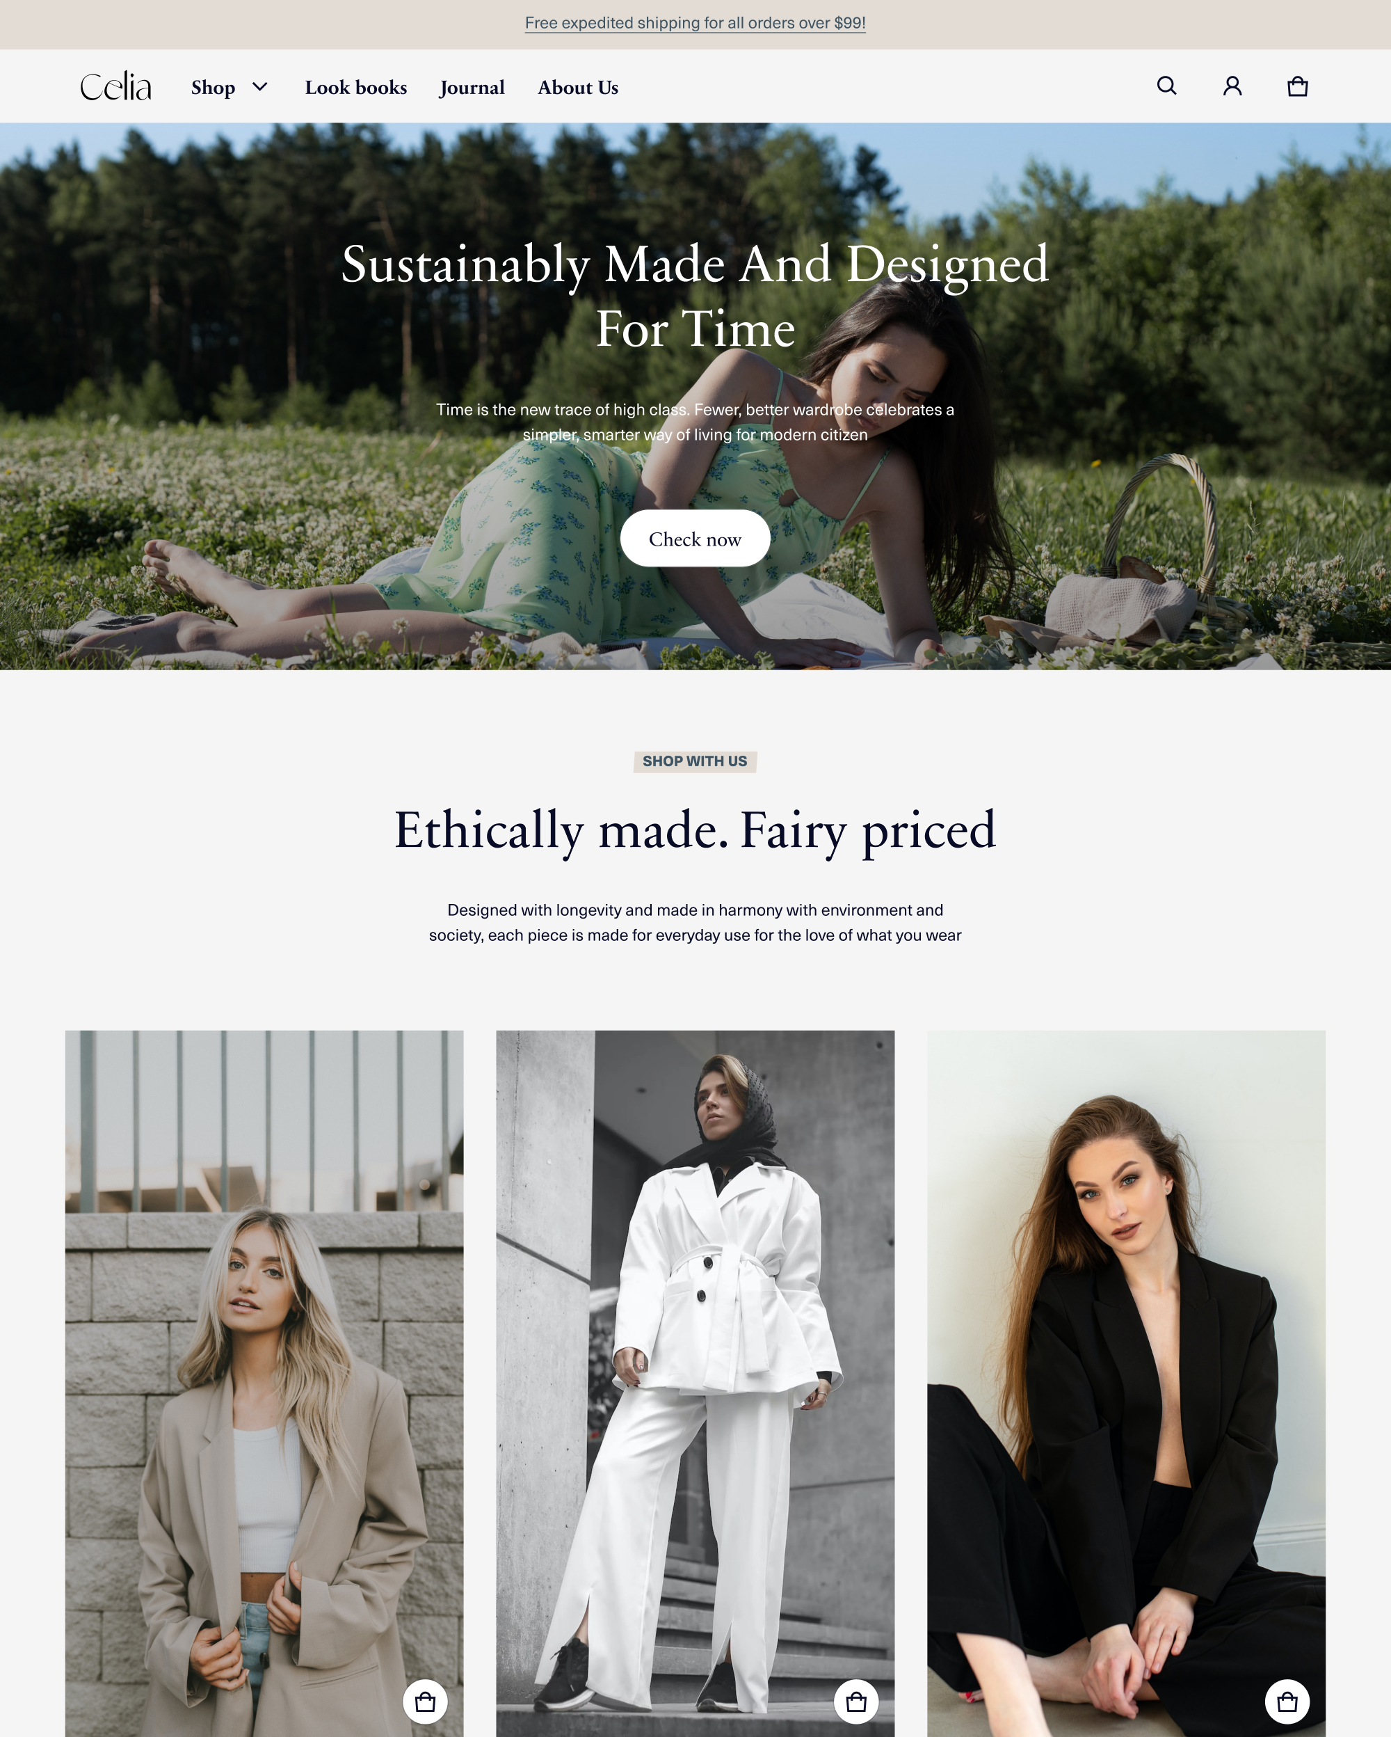Click the Ethically made heading
1391x1737 pixels.
(695, 831)
